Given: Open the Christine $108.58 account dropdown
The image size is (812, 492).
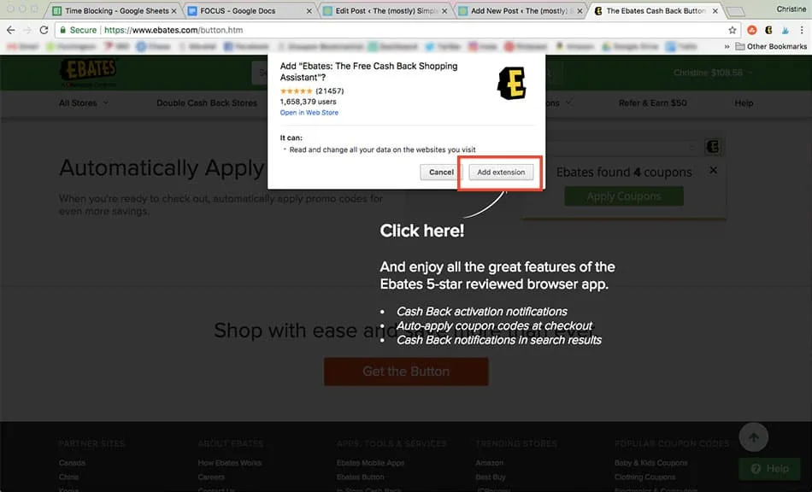Looking at the screenshot, I should (713, 73).
